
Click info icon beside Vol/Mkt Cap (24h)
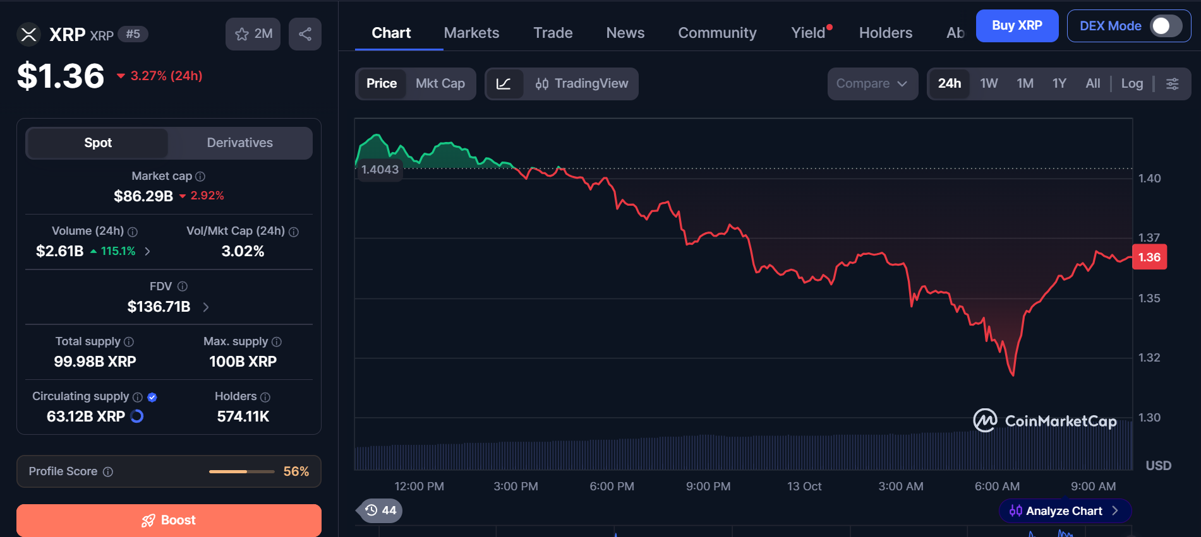tap(294, 232)
